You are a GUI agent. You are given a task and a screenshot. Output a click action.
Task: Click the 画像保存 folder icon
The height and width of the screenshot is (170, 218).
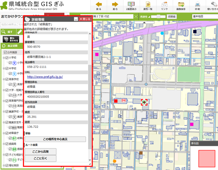point(181,4)
